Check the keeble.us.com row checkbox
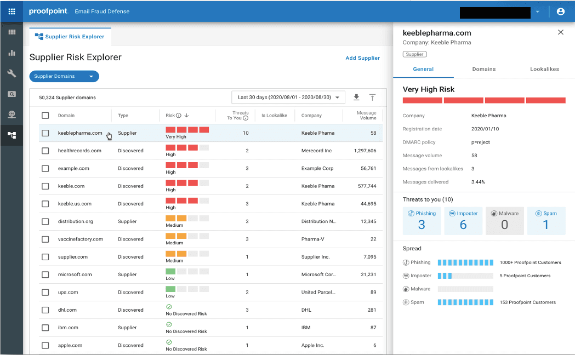This screenshot has height=355, width=575. 45,204
